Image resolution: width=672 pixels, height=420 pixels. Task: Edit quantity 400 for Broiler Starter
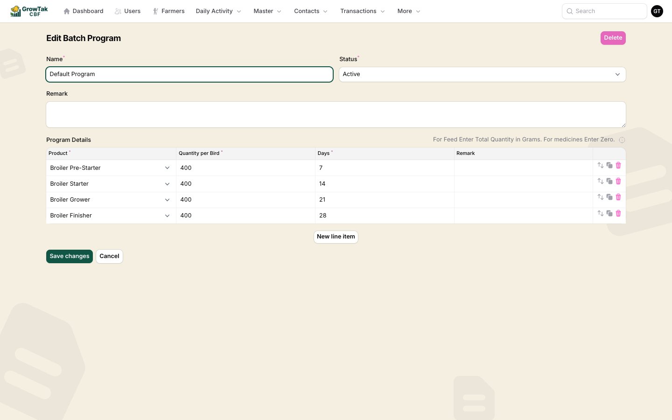tap(245, 184)
